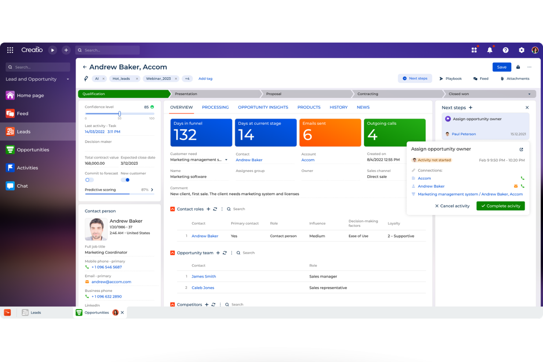Open Contact roles more options menu

tap(222, 209)
